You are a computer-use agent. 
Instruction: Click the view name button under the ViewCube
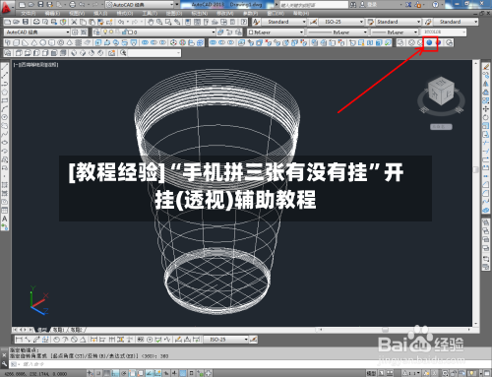441,127
